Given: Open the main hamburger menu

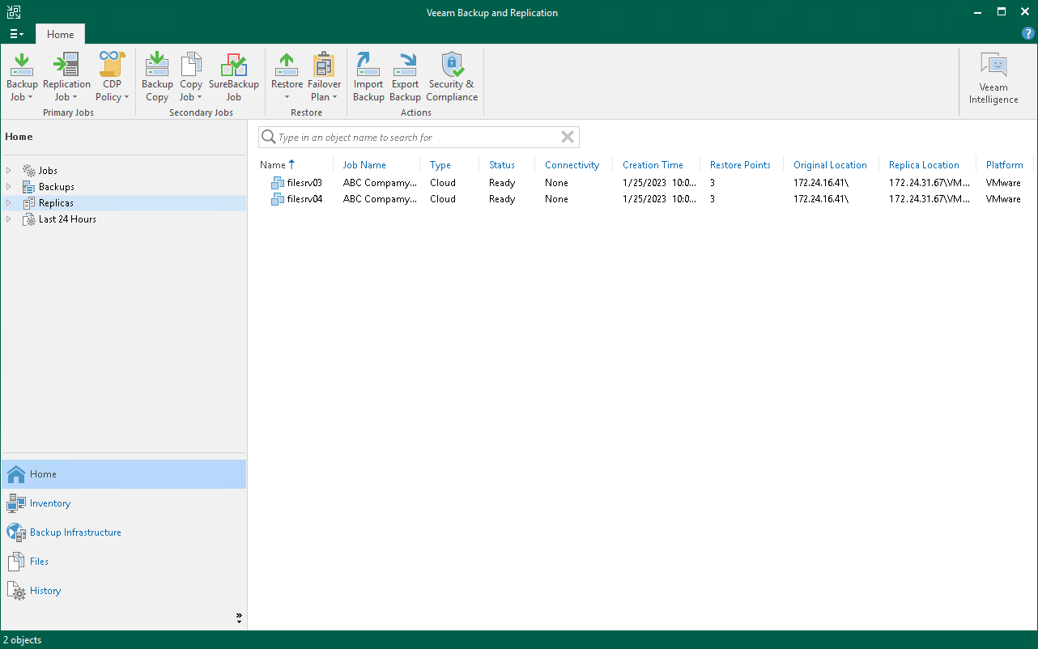Looking at the screenshot, I should [16, 34].
